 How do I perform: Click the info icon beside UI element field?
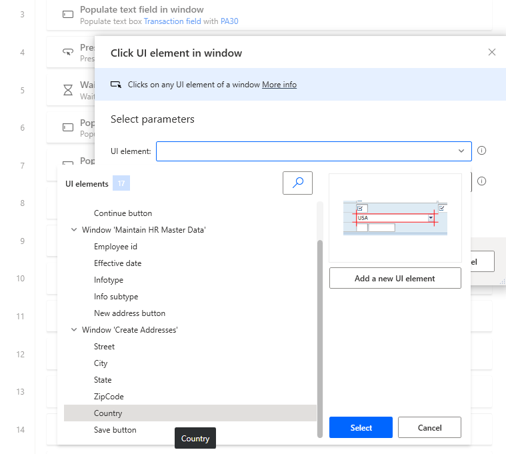click(482, 151)
